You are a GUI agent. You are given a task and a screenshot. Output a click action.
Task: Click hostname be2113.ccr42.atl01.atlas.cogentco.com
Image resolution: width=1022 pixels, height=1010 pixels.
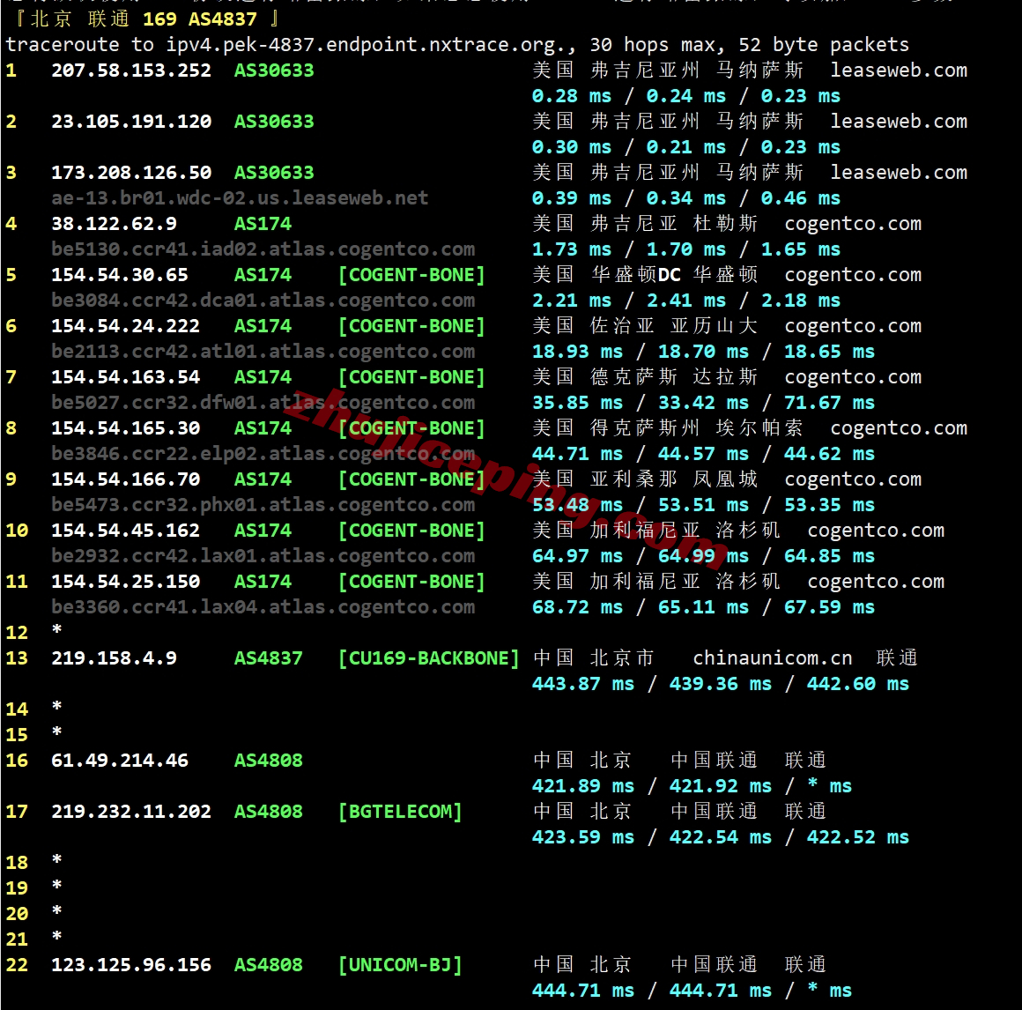(x=263, y=352)
